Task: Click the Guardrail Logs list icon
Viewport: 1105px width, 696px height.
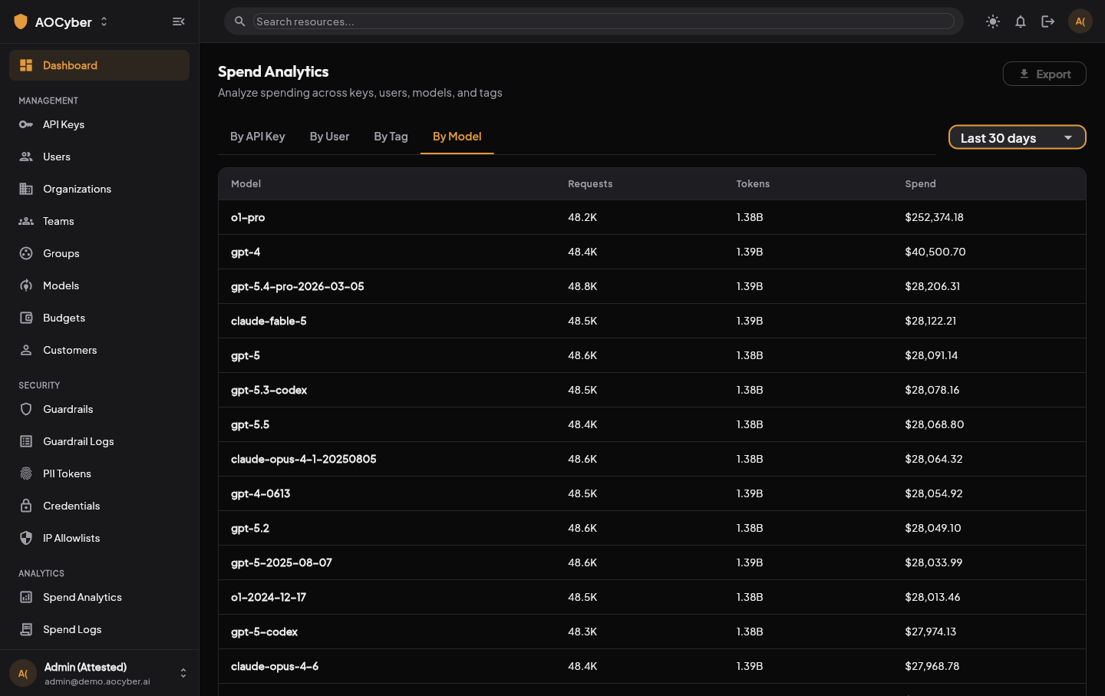Action: (26, 441)
